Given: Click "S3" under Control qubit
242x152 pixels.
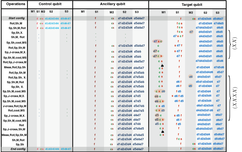Looking at the screenshot, I should pos(67,11).
